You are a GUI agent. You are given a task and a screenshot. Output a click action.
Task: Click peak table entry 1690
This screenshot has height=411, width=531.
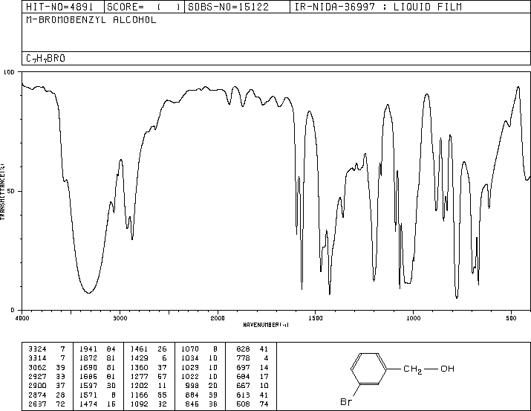[x=88, y=367]
